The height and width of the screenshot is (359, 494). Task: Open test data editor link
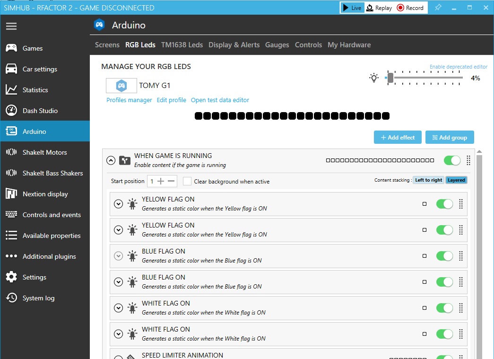tap(220, 100)
